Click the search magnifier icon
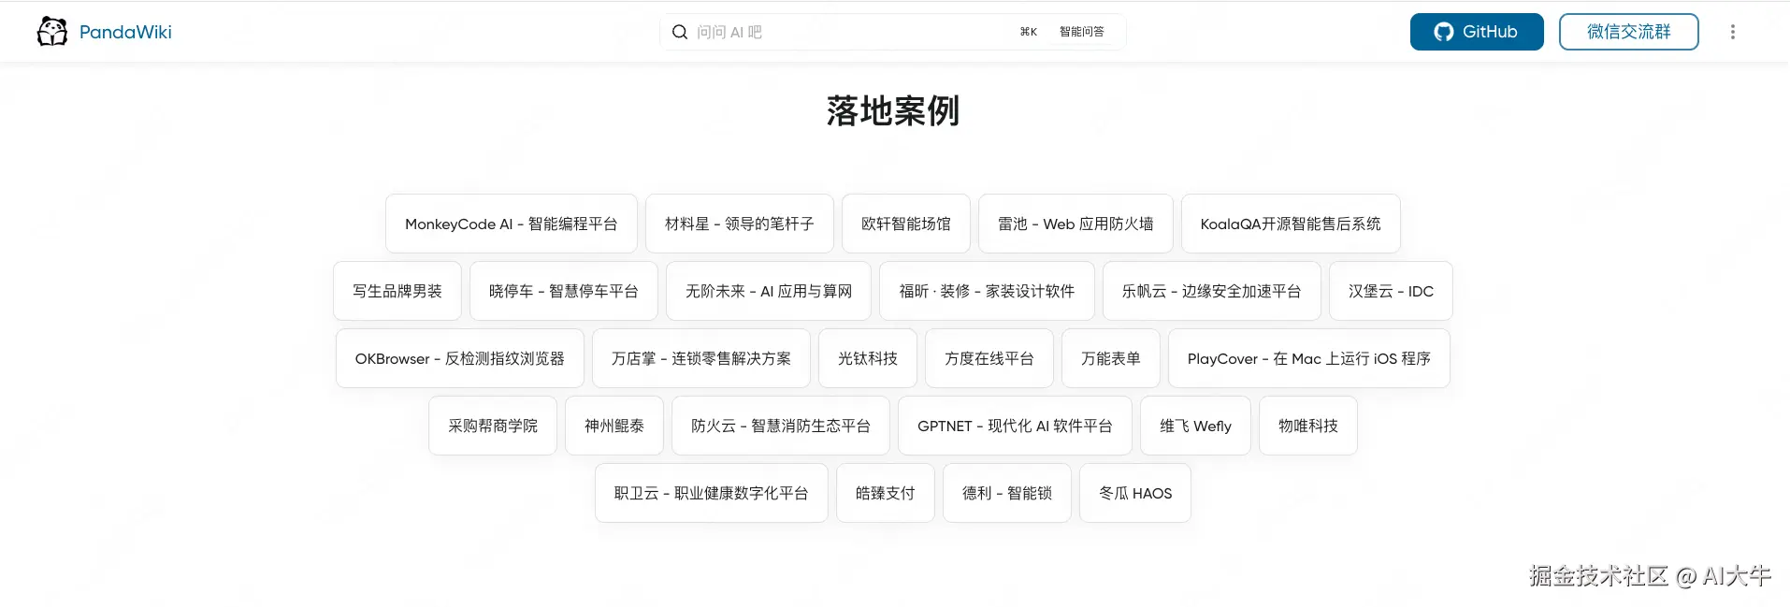 [680, 32]
